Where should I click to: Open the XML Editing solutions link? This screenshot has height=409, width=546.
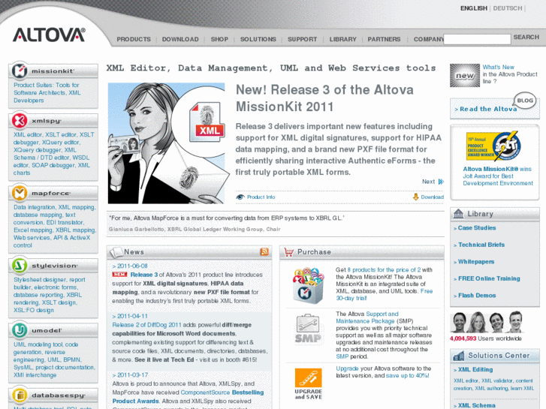click(x=475, y=370)
